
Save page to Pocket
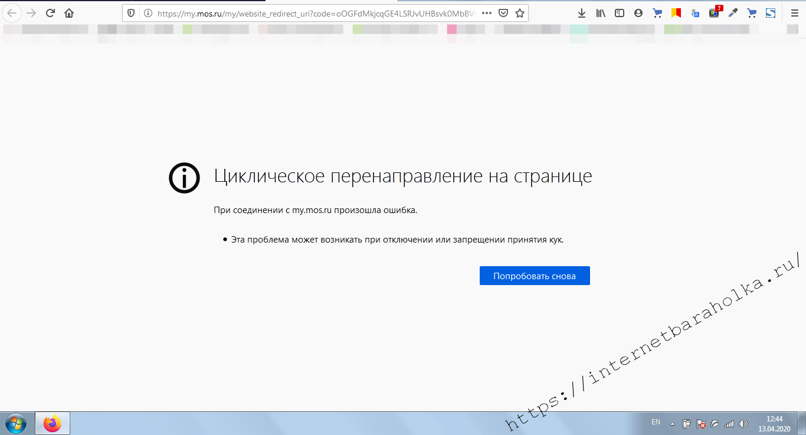503,12
